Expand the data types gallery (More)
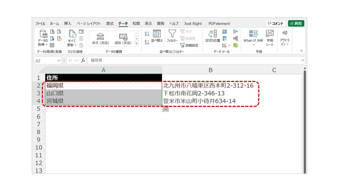This screenshot has height=191, width=339. 136,44
